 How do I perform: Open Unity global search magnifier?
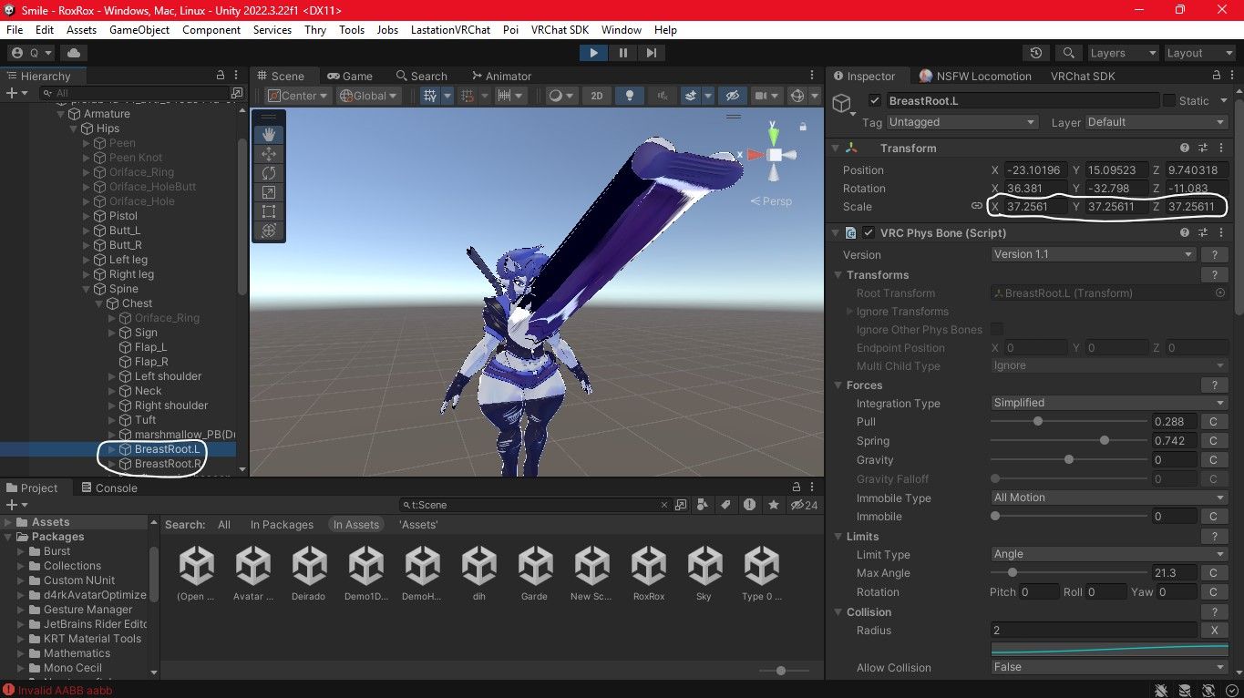tap(1069, 53)
